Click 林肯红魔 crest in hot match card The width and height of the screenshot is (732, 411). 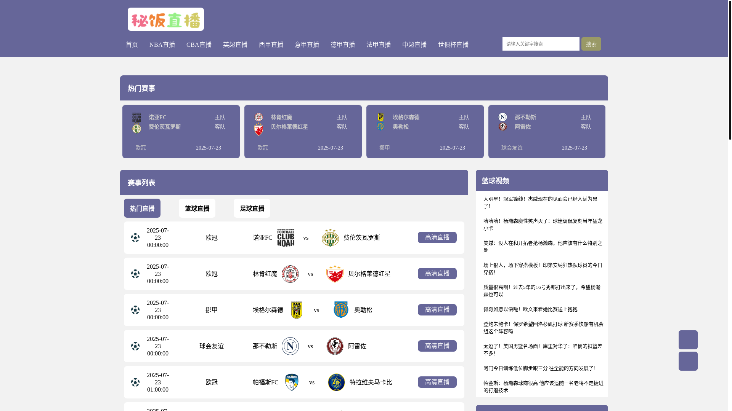coord(258,117)
